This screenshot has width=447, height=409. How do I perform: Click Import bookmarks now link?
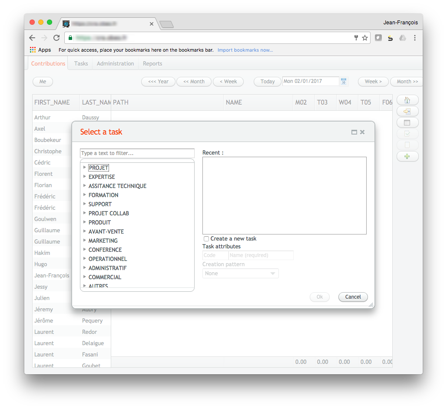coord(245,50)
